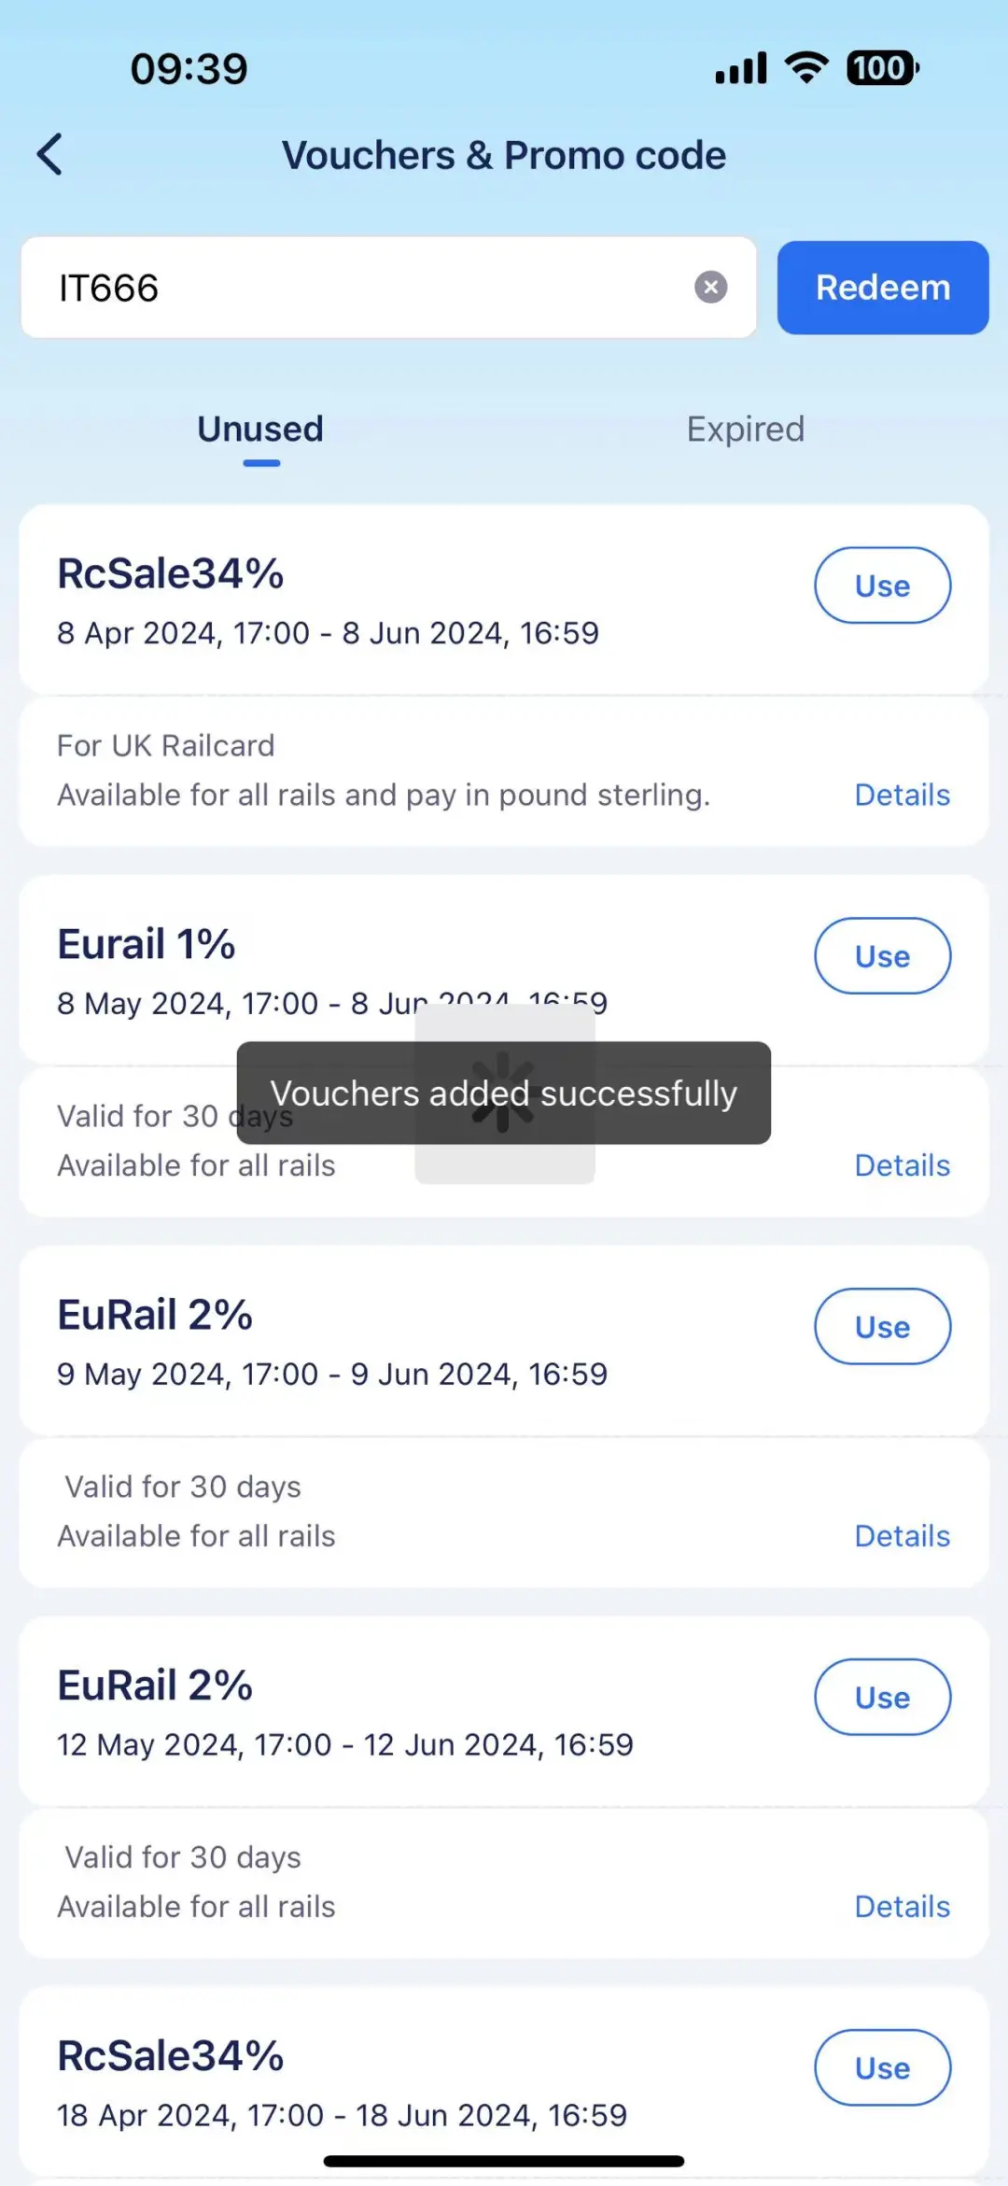View Details of 12 May EuRail 2% voucher
Viewport: 1008px width, 2186px height.
pyautogui.click(x=902, y=1907)
